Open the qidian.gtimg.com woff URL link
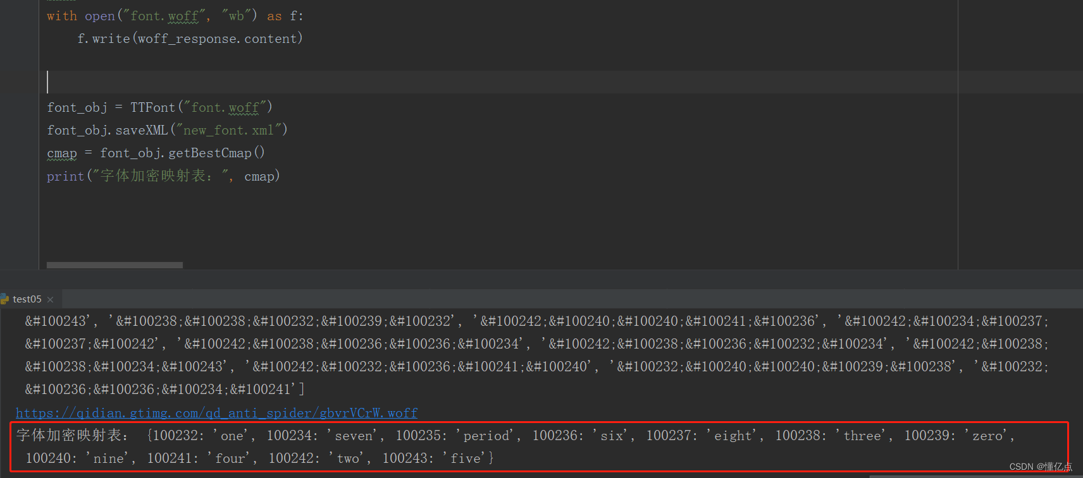Screen dimensions: 1083x478 coord(216,413)
